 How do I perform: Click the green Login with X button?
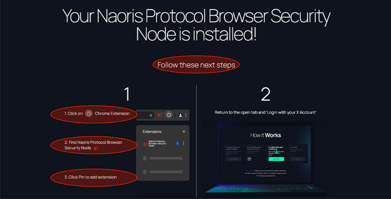click(x=276, y=159)
